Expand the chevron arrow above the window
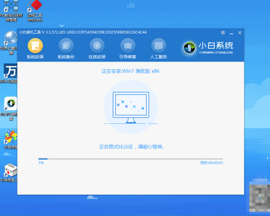 [61, 26]
